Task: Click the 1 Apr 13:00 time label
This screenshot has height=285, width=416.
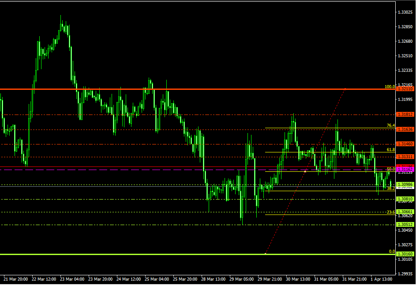Action: pos(382,279)
